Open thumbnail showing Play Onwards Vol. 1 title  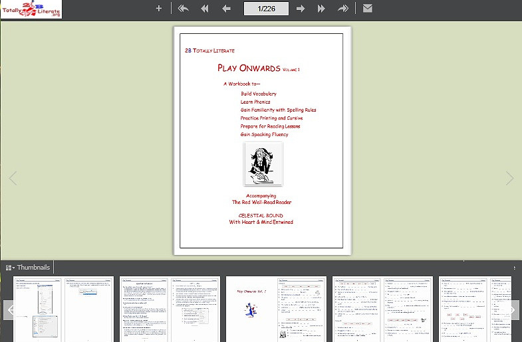coord(277,309)
